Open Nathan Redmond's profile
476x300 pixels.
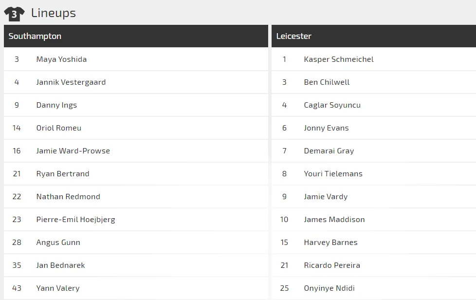coord(68,197)
